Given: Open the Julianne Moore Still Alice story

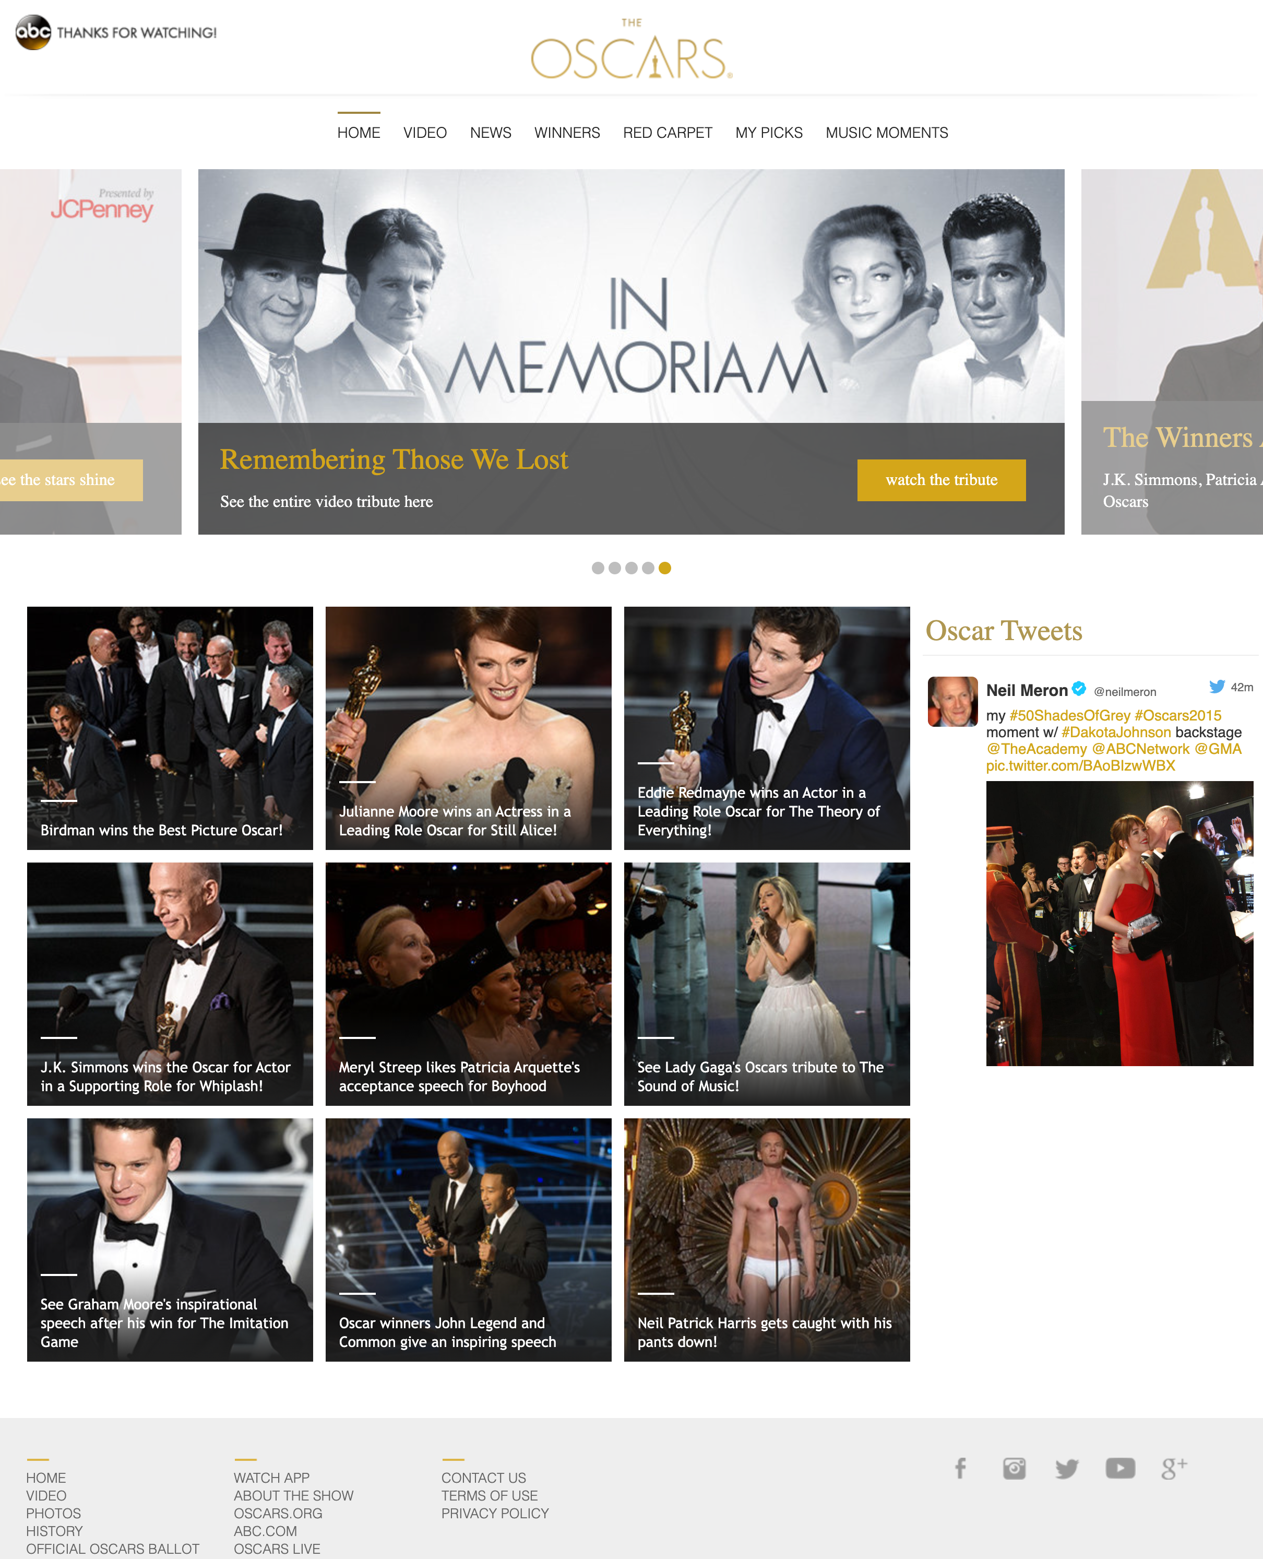Looking at the screenshot, I should tap(468, 728).
